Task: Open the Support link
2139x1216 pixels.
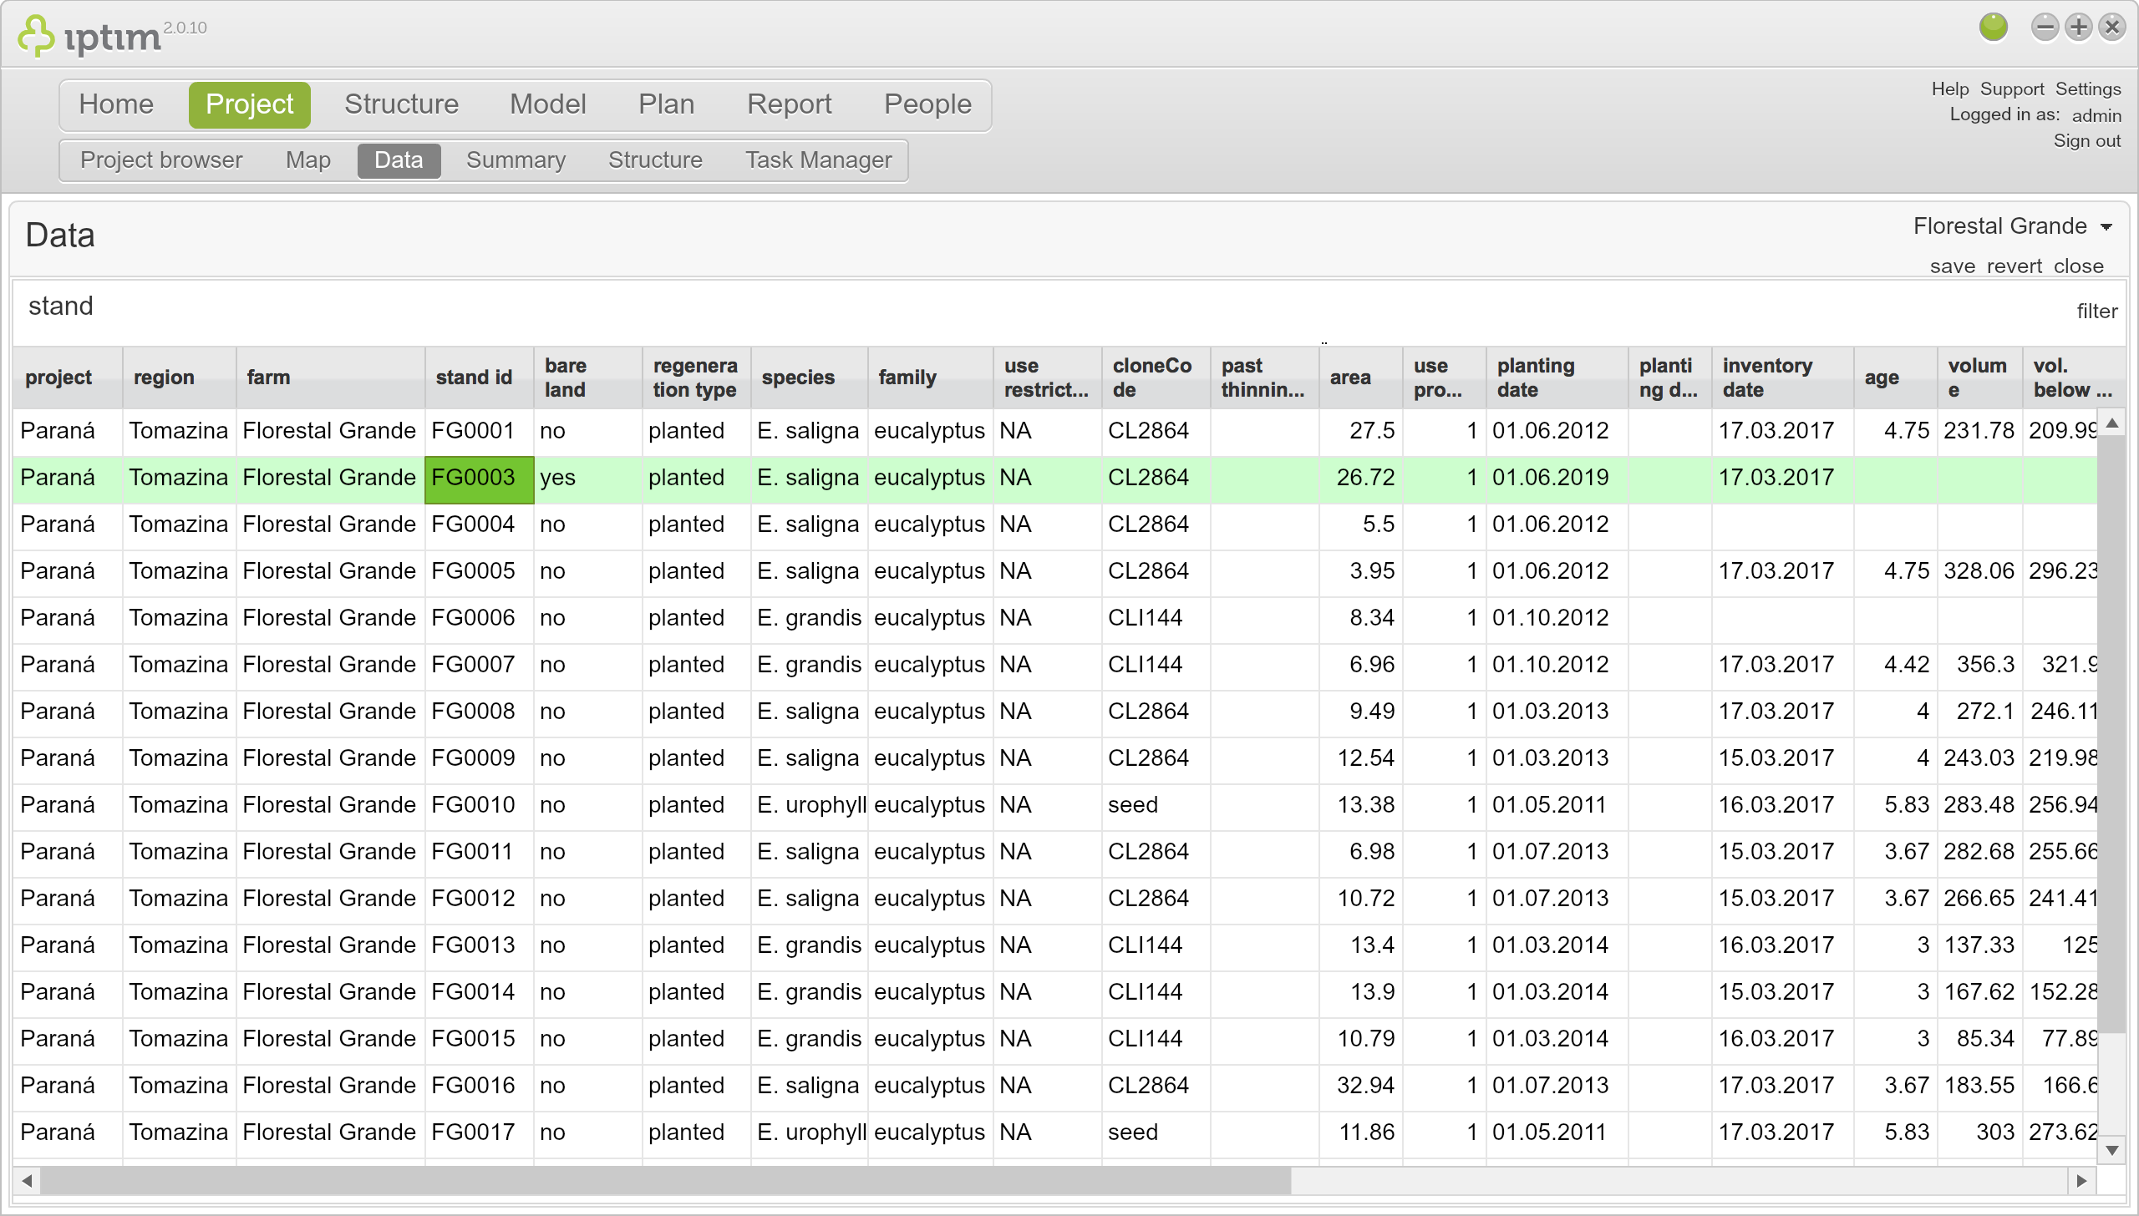Action: point(2011,89)
